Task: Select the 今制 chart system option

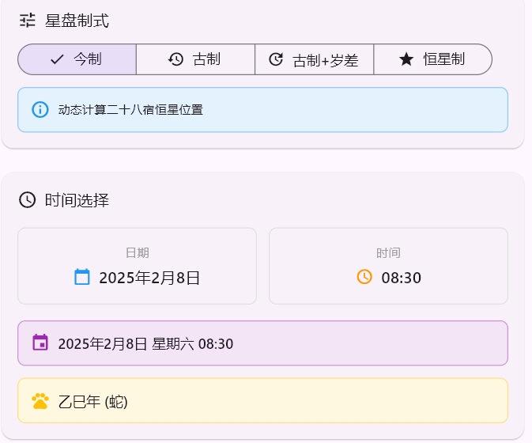Action: coord(77,59)
